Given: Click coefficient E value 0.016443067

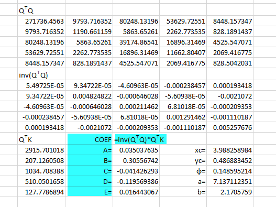Looking at the screenshot, I should [136, 192].
